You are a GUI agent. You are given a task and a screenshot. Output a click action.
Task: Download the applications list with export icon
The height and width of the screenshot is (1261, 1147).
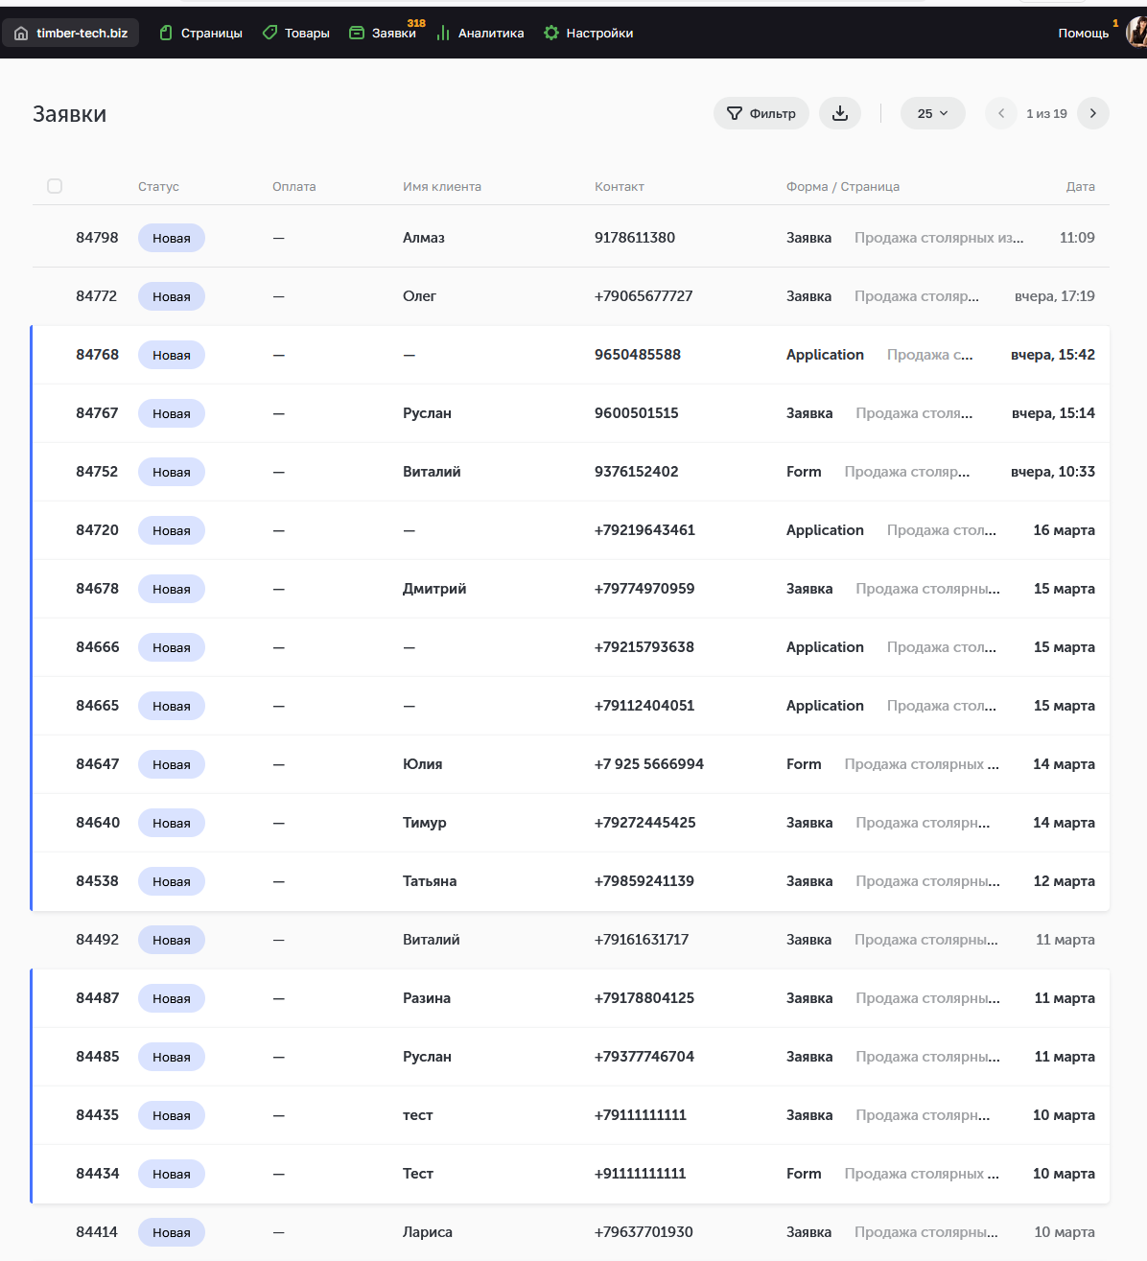840,113
